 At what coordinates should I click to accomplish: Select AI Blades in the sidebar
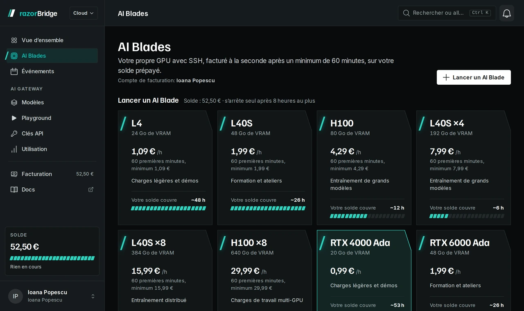tap(52, 56)
